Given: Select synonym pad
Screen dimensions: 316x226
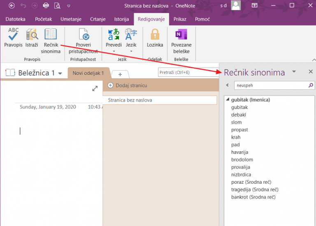Looking at the screenshot, I should 235,145.
